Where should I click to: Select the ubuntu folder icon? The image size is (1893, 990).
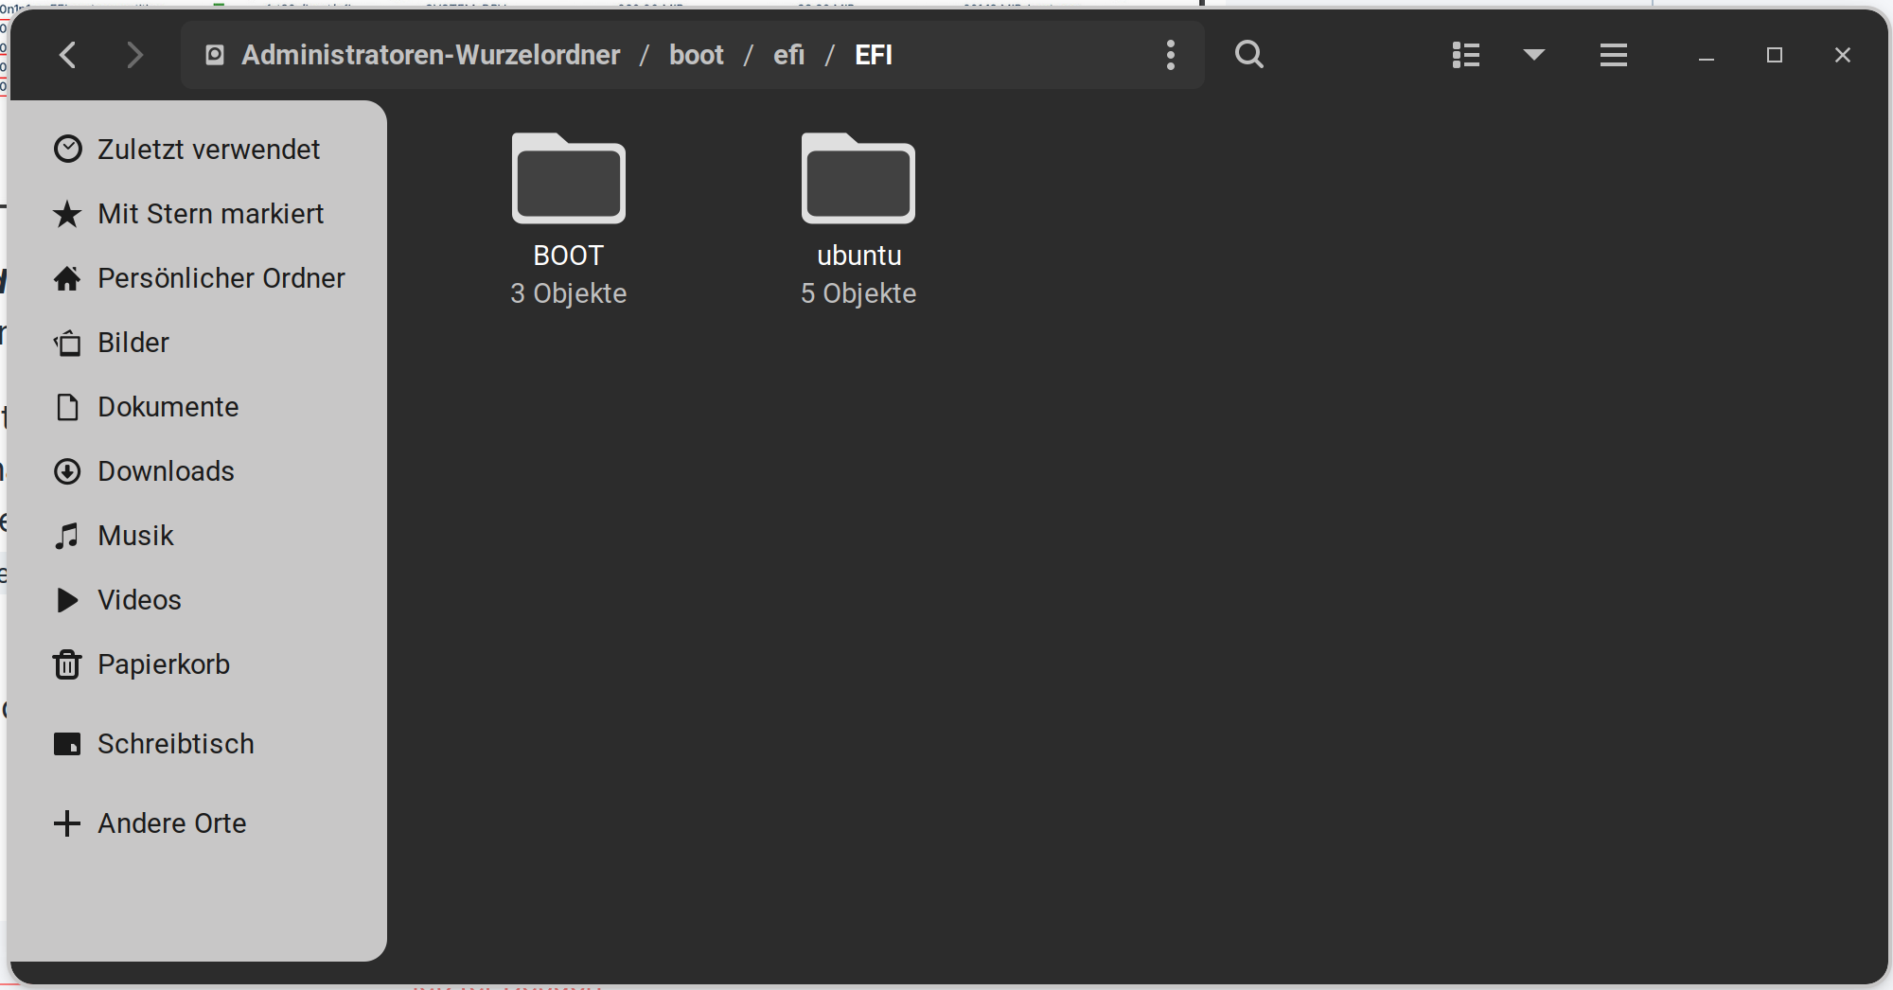point(858,178)
